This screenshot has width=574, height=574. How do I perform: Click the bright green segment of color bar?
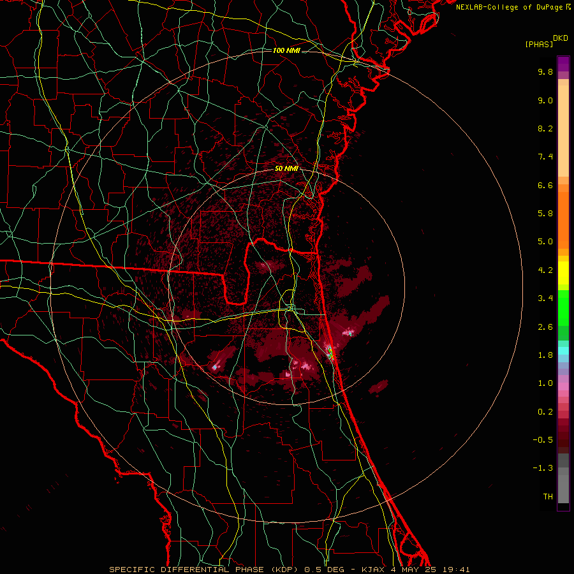tap(563, 307)
